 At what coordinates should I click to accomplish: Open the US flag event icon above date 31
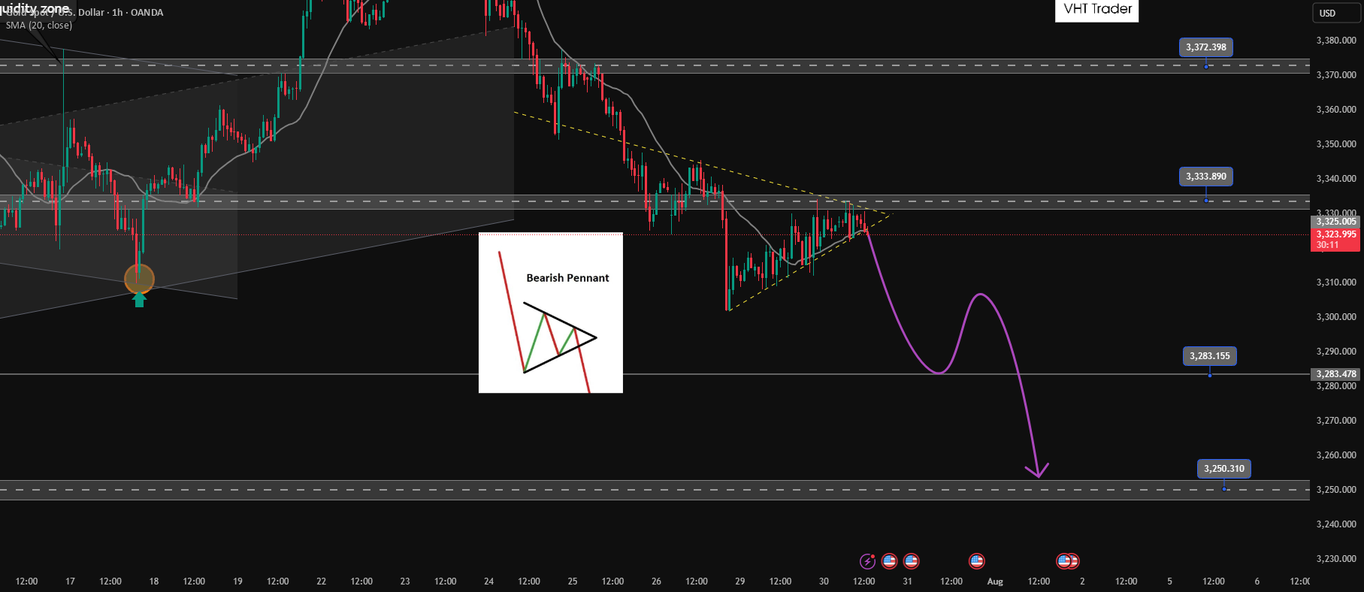point(911,561)
